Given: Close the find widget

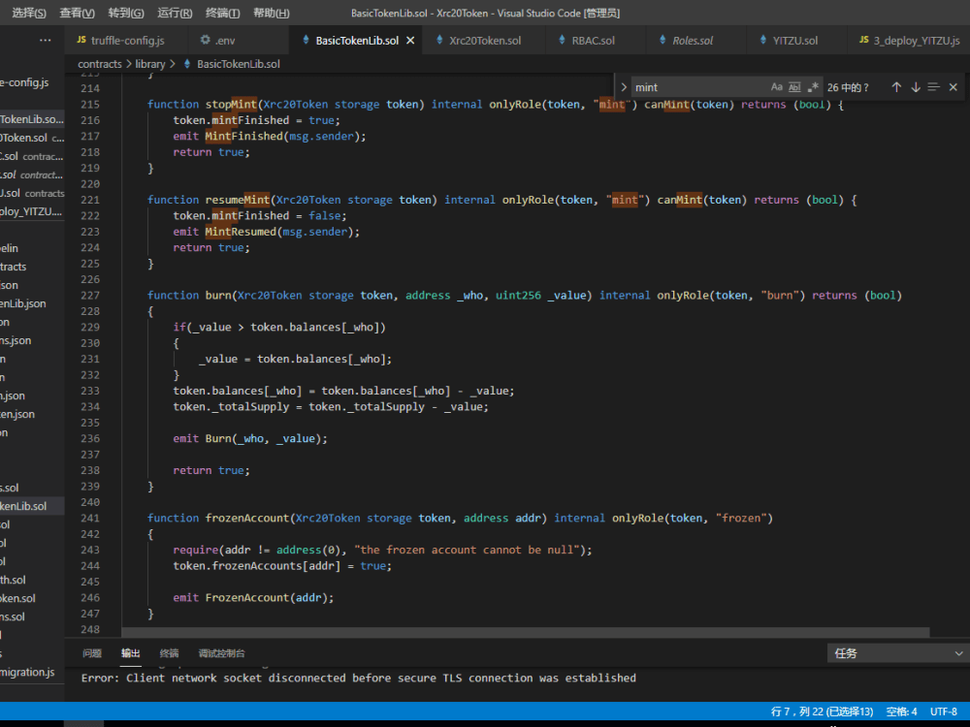Looking at the screenshot, I should click(x=954, y=87).
